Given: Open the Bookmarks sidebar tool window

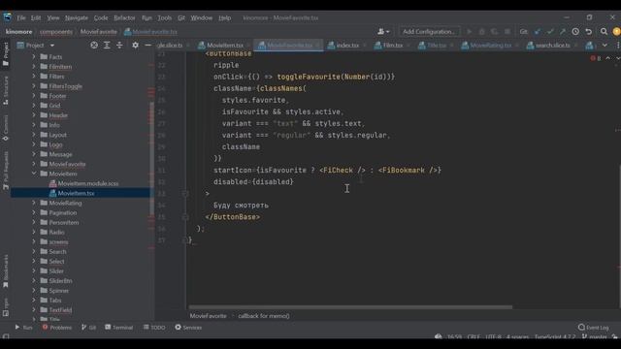Looking at the screenshot, I should tap(6, 271).
